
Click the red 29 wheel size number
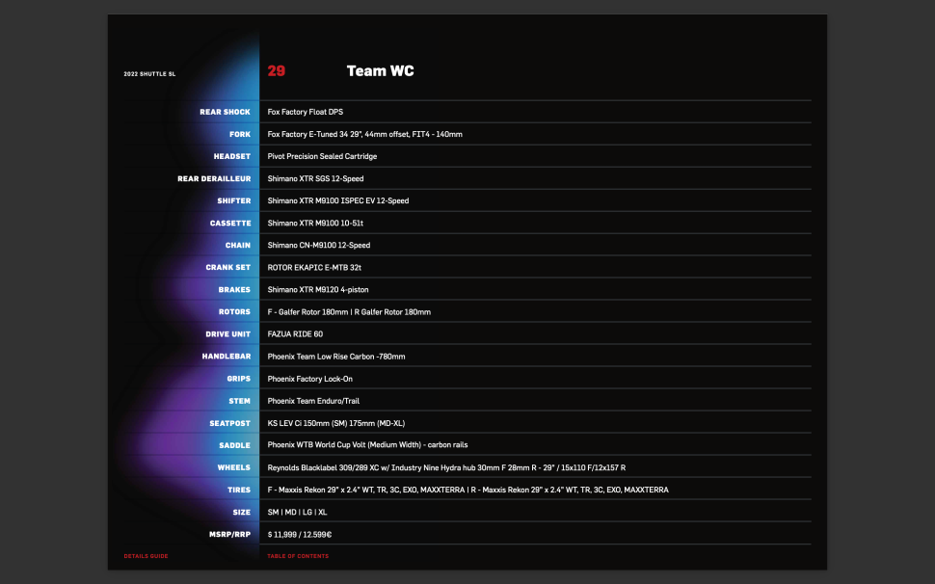click(276, 71)
